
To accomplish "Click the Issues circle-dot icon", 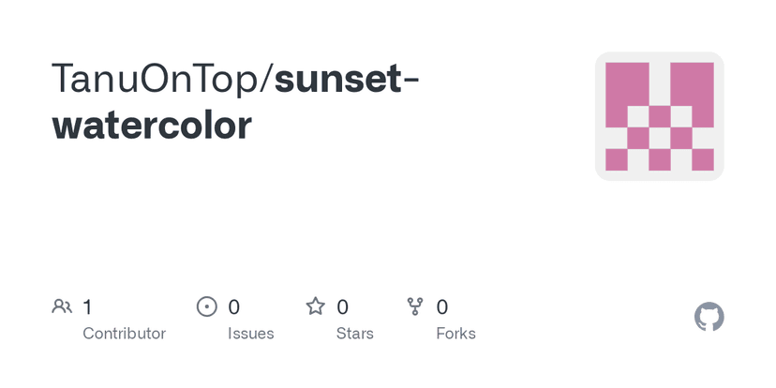I will [206, 306].
